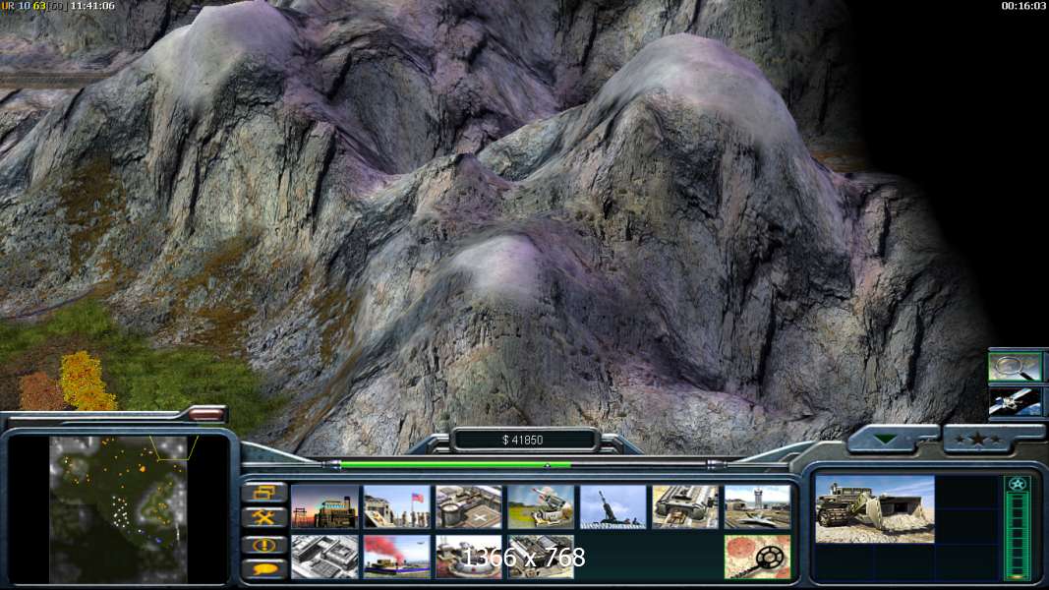The height and width of the screenshot is (590, 1049).
Task: Click the $ 41850 money display
Action: tap(522, 441)
